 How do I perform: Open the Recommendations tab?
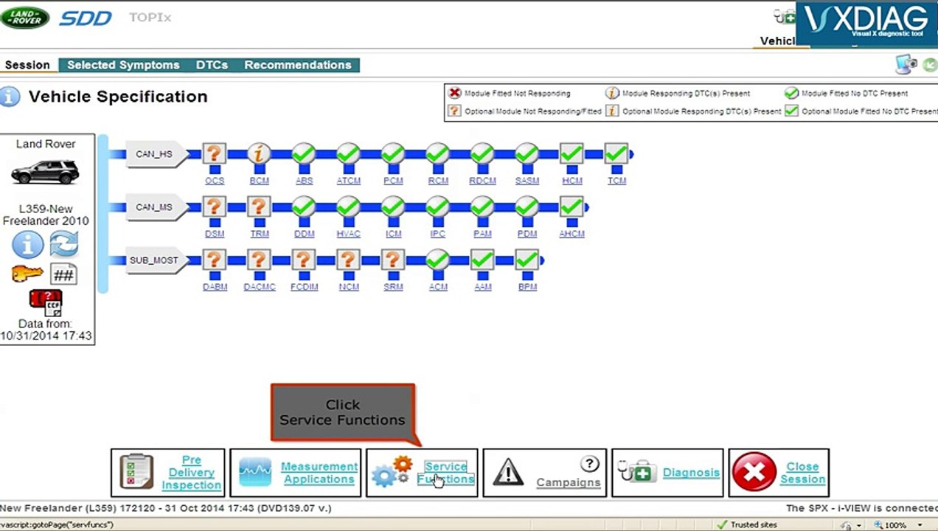(298, 65)
